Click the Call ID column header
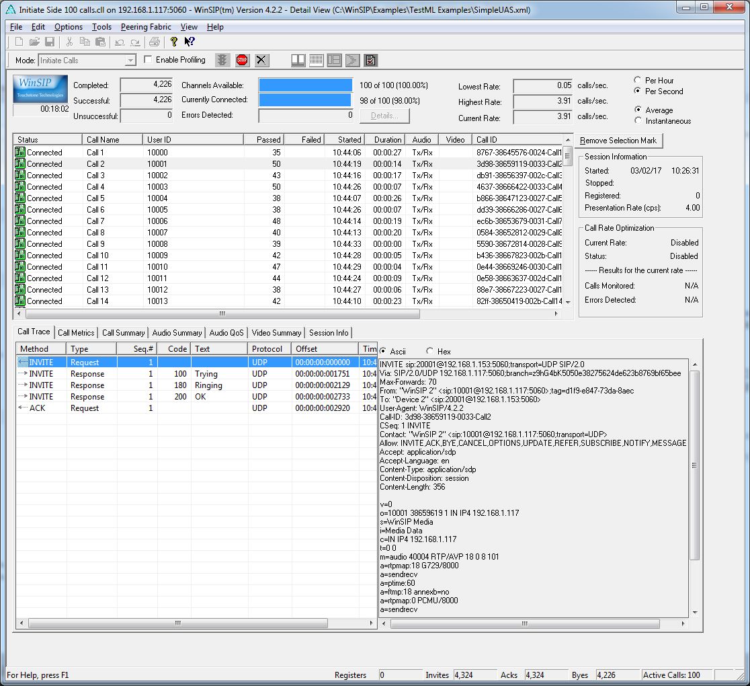750x686 pixels. tap(517, 140)
